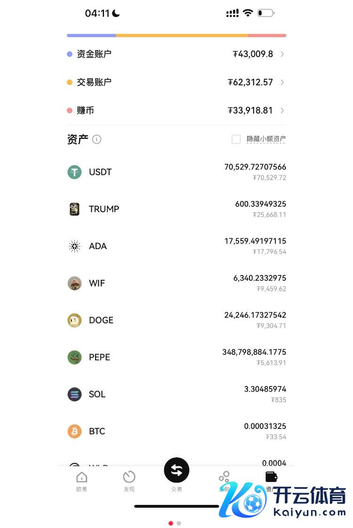The height and width of the screenshot is (528, 353).
Task: Tap the USDT Tether coin icon
Action: tap(74, 172)
